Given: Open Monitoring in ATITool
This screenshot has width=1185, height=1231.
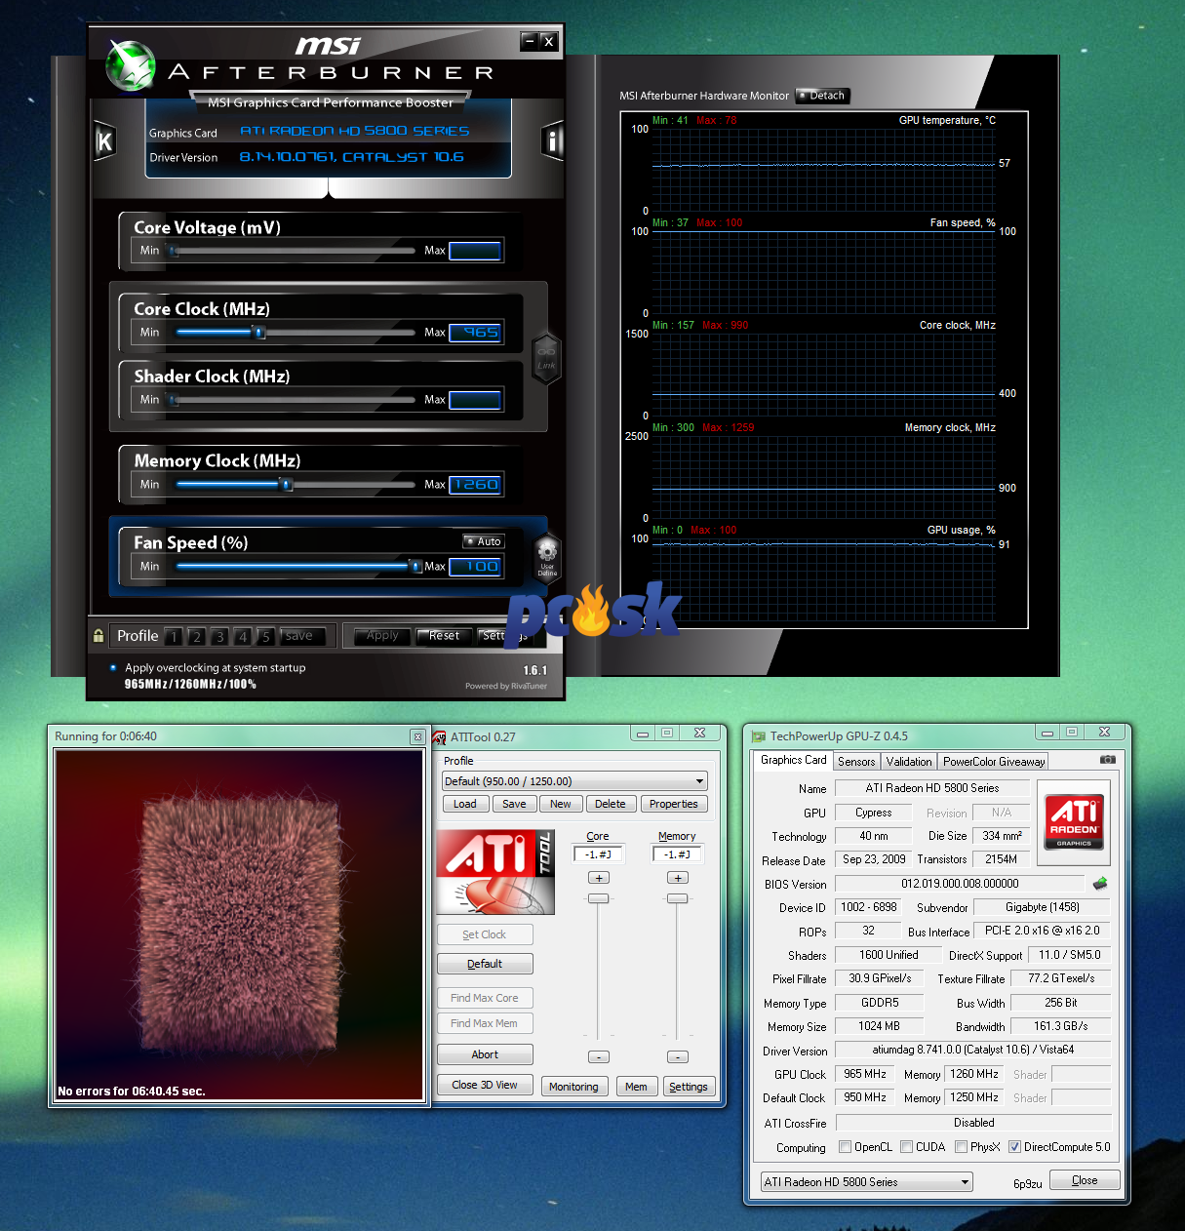Looking at the screenshot, I should 573,1087.
